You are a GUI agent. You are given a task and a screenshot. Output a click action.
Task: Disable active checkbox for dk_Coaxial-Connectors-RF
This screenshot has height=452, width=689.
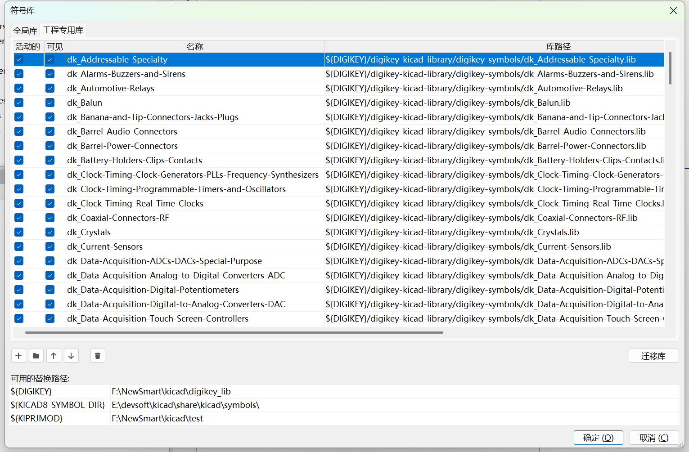click(19, 218)
